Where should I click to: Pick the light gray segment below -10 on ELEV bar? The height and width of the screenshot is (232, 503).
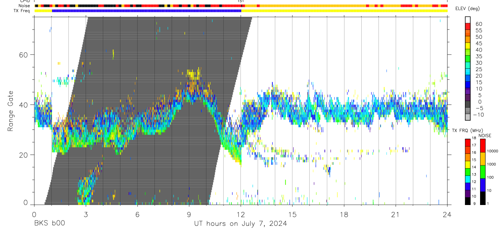(x=468, y=117)
